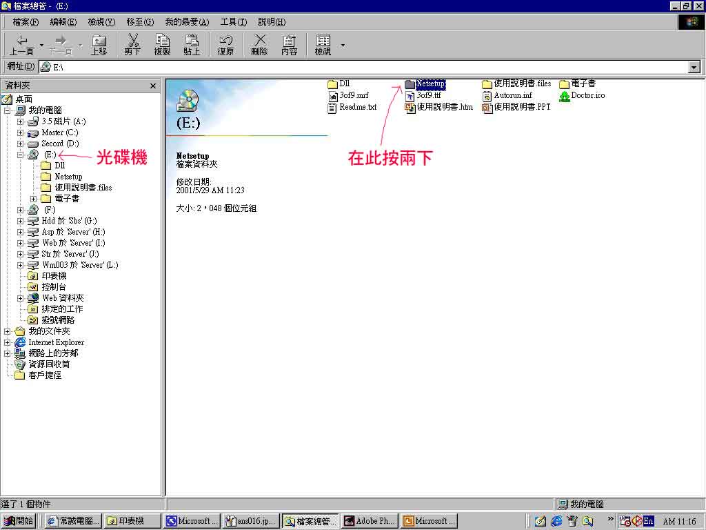The height and width of the screenshot is (530, 706).
Task: Click the 刪除 (Delete) toolbar icon
Action: 259,41
